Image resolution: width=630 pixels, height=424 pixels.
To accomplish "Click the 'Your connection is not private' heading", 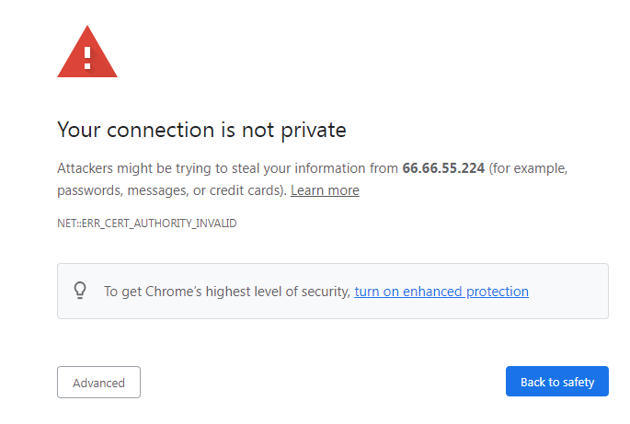I will pyautogui.click(x=201, y=131).
